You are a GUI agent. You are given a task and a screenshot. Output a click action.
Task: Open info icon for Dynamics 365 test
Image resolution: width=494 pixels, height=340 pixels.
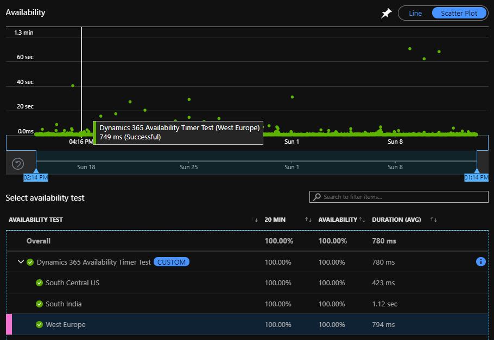click(481, 261)
